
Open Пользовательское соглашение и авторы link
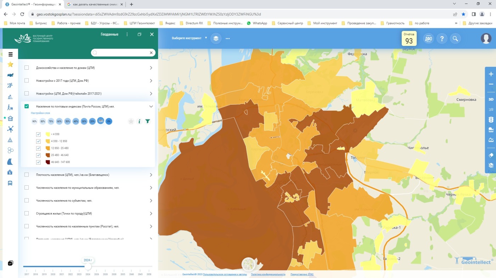click(225, 274)
